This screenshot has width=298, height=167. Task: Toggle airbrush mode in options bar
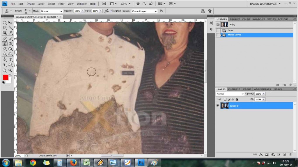[107, 11]
